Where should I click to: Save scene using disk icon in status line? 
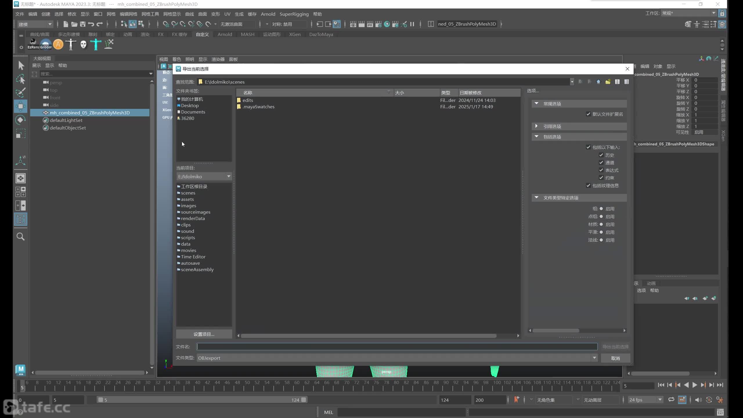pyautogui.click(x=83, y=24)
